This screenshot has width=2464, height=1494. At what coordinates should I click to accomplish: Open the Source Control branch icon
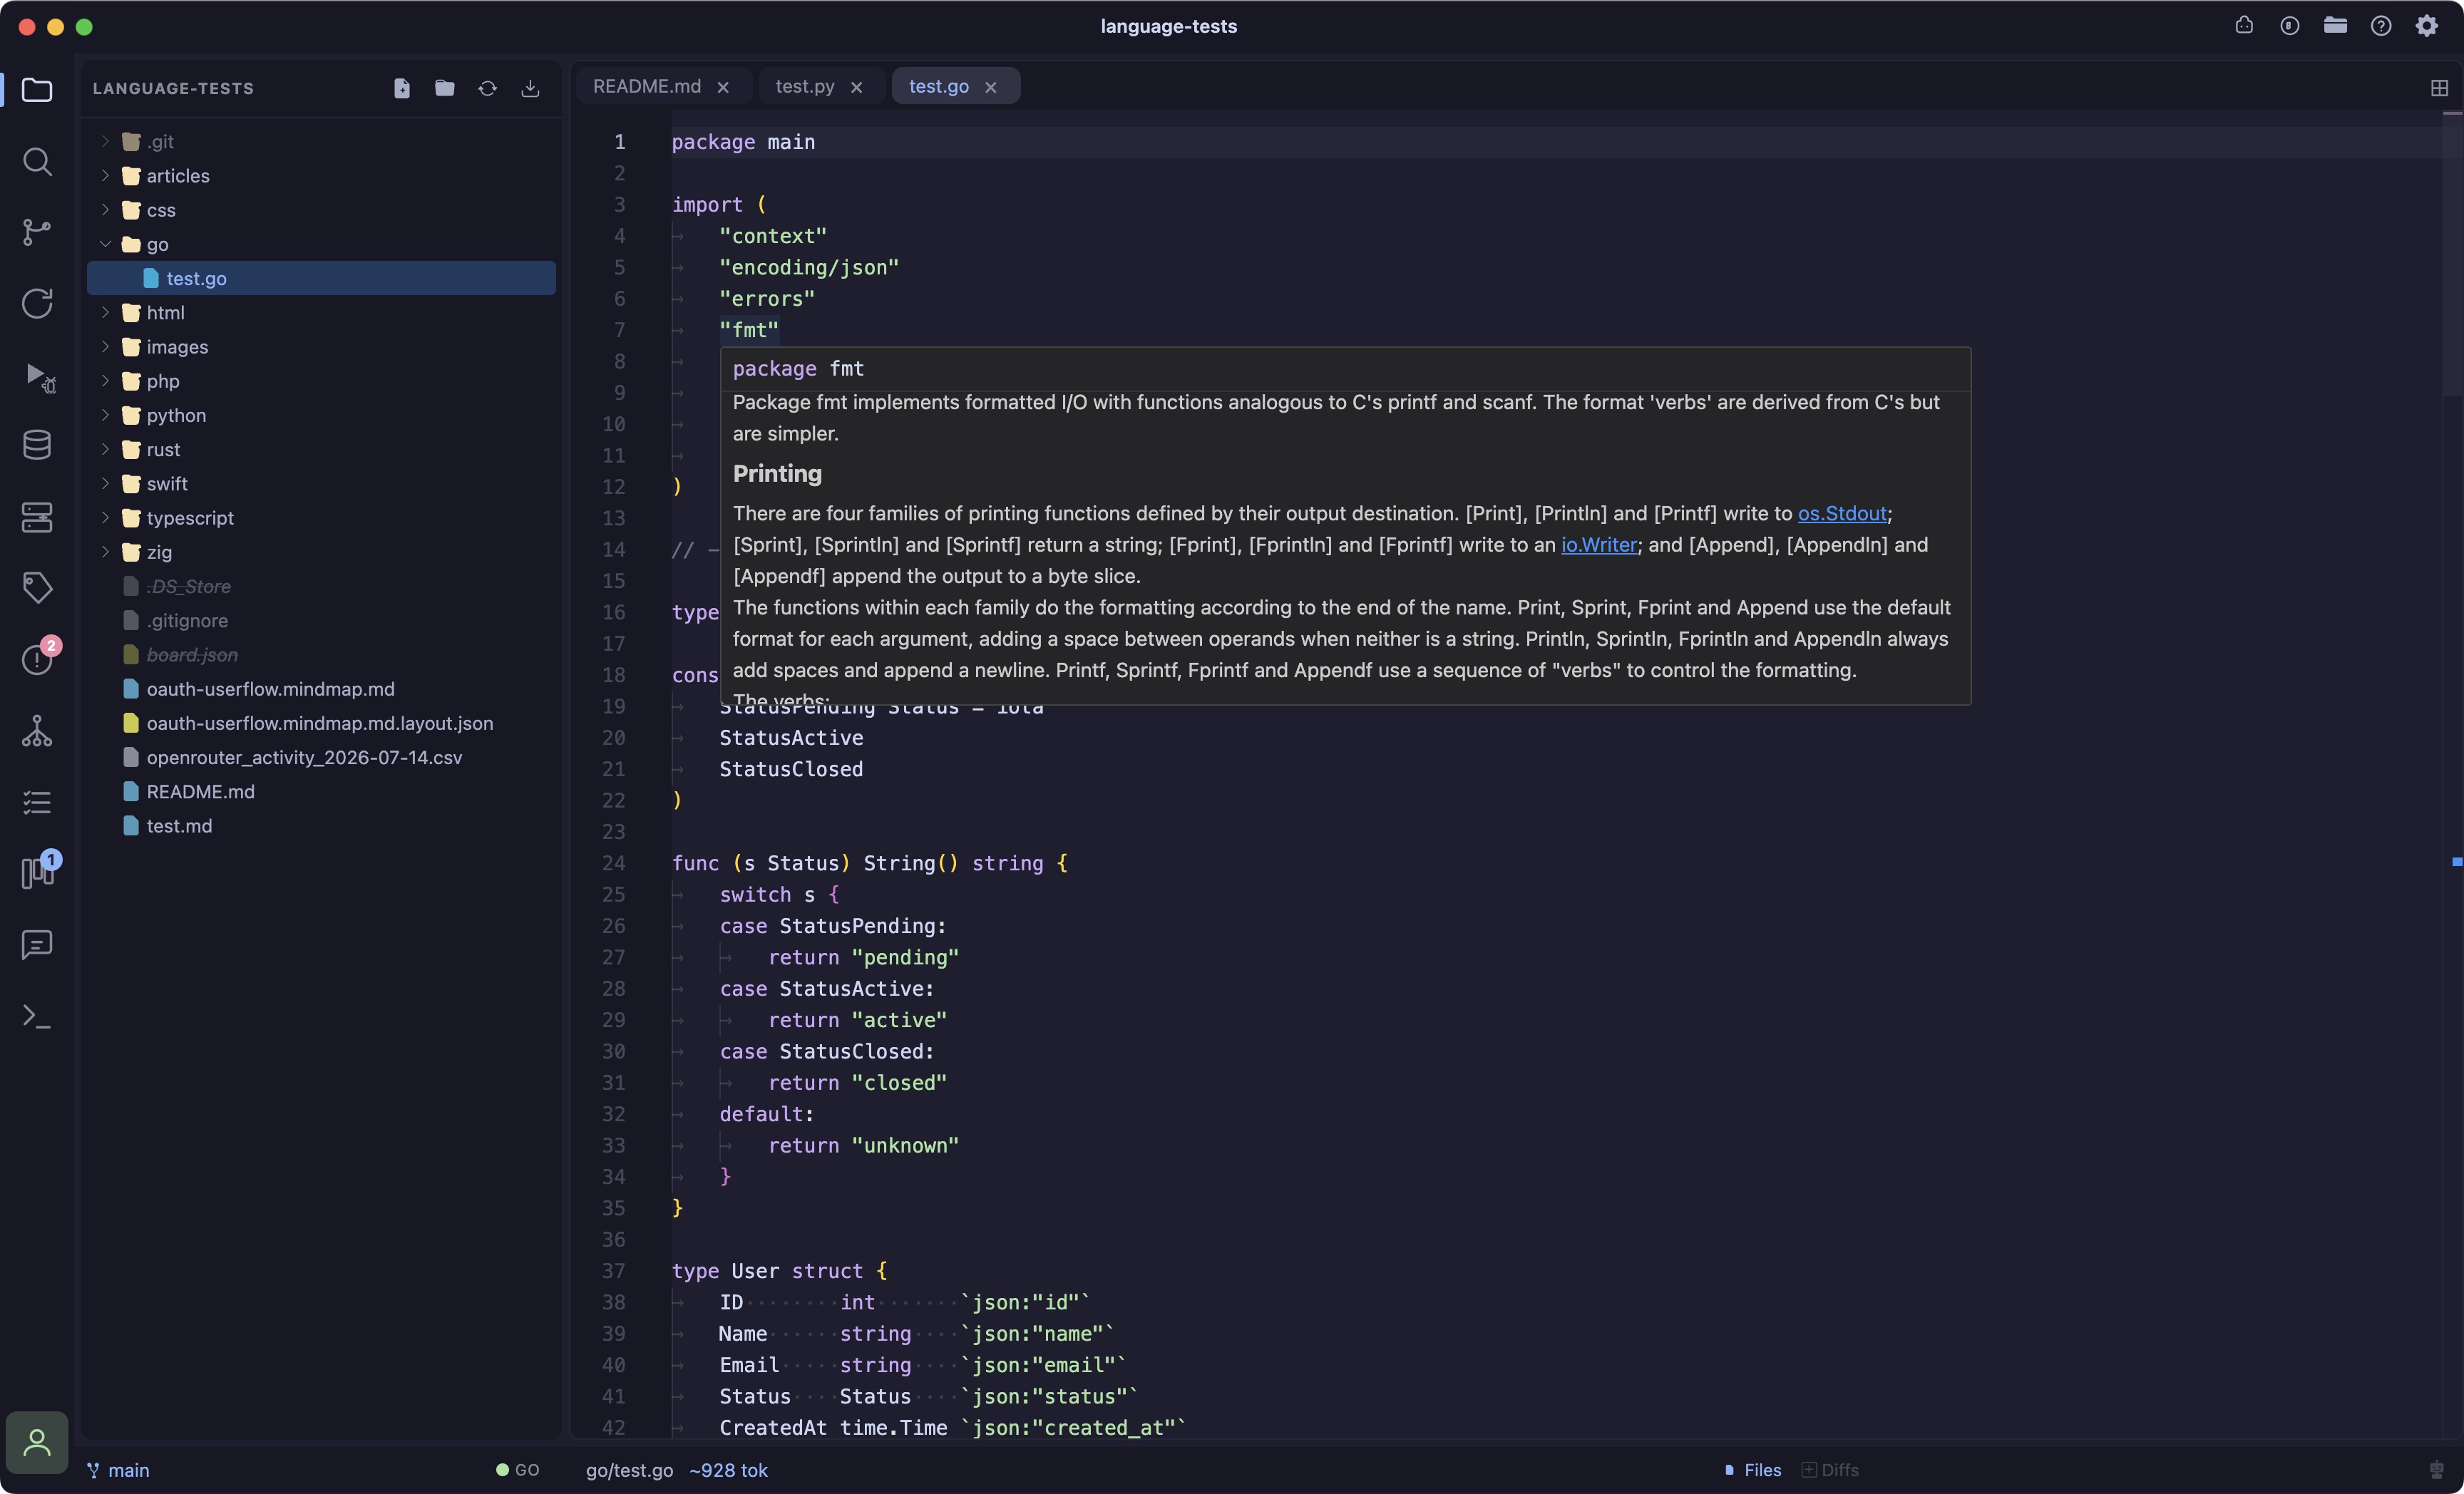click(x=37, y=232)
